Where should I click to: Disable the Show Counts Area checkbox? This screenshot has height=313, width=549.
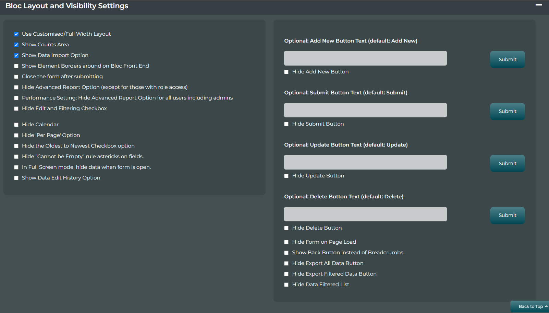(16, 45)
